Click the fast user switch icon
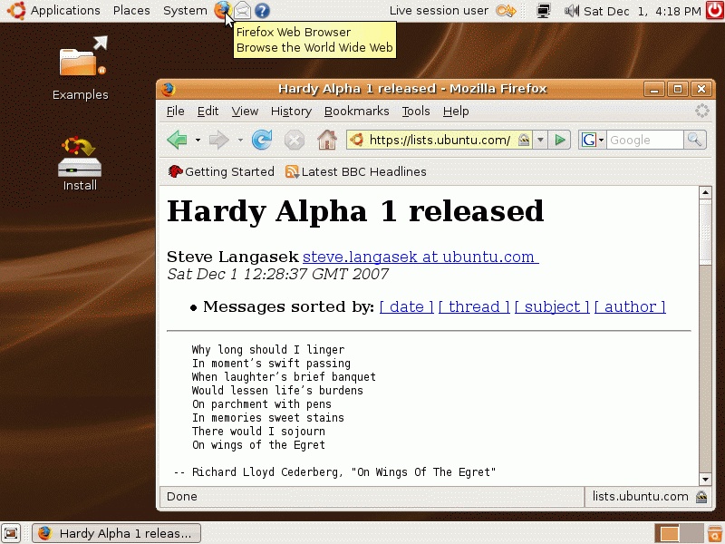 pyautogui.click(x=507, y=10)
